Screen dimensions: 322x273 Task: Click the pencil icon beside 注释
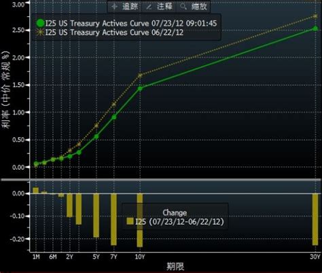tap(149, 7)
